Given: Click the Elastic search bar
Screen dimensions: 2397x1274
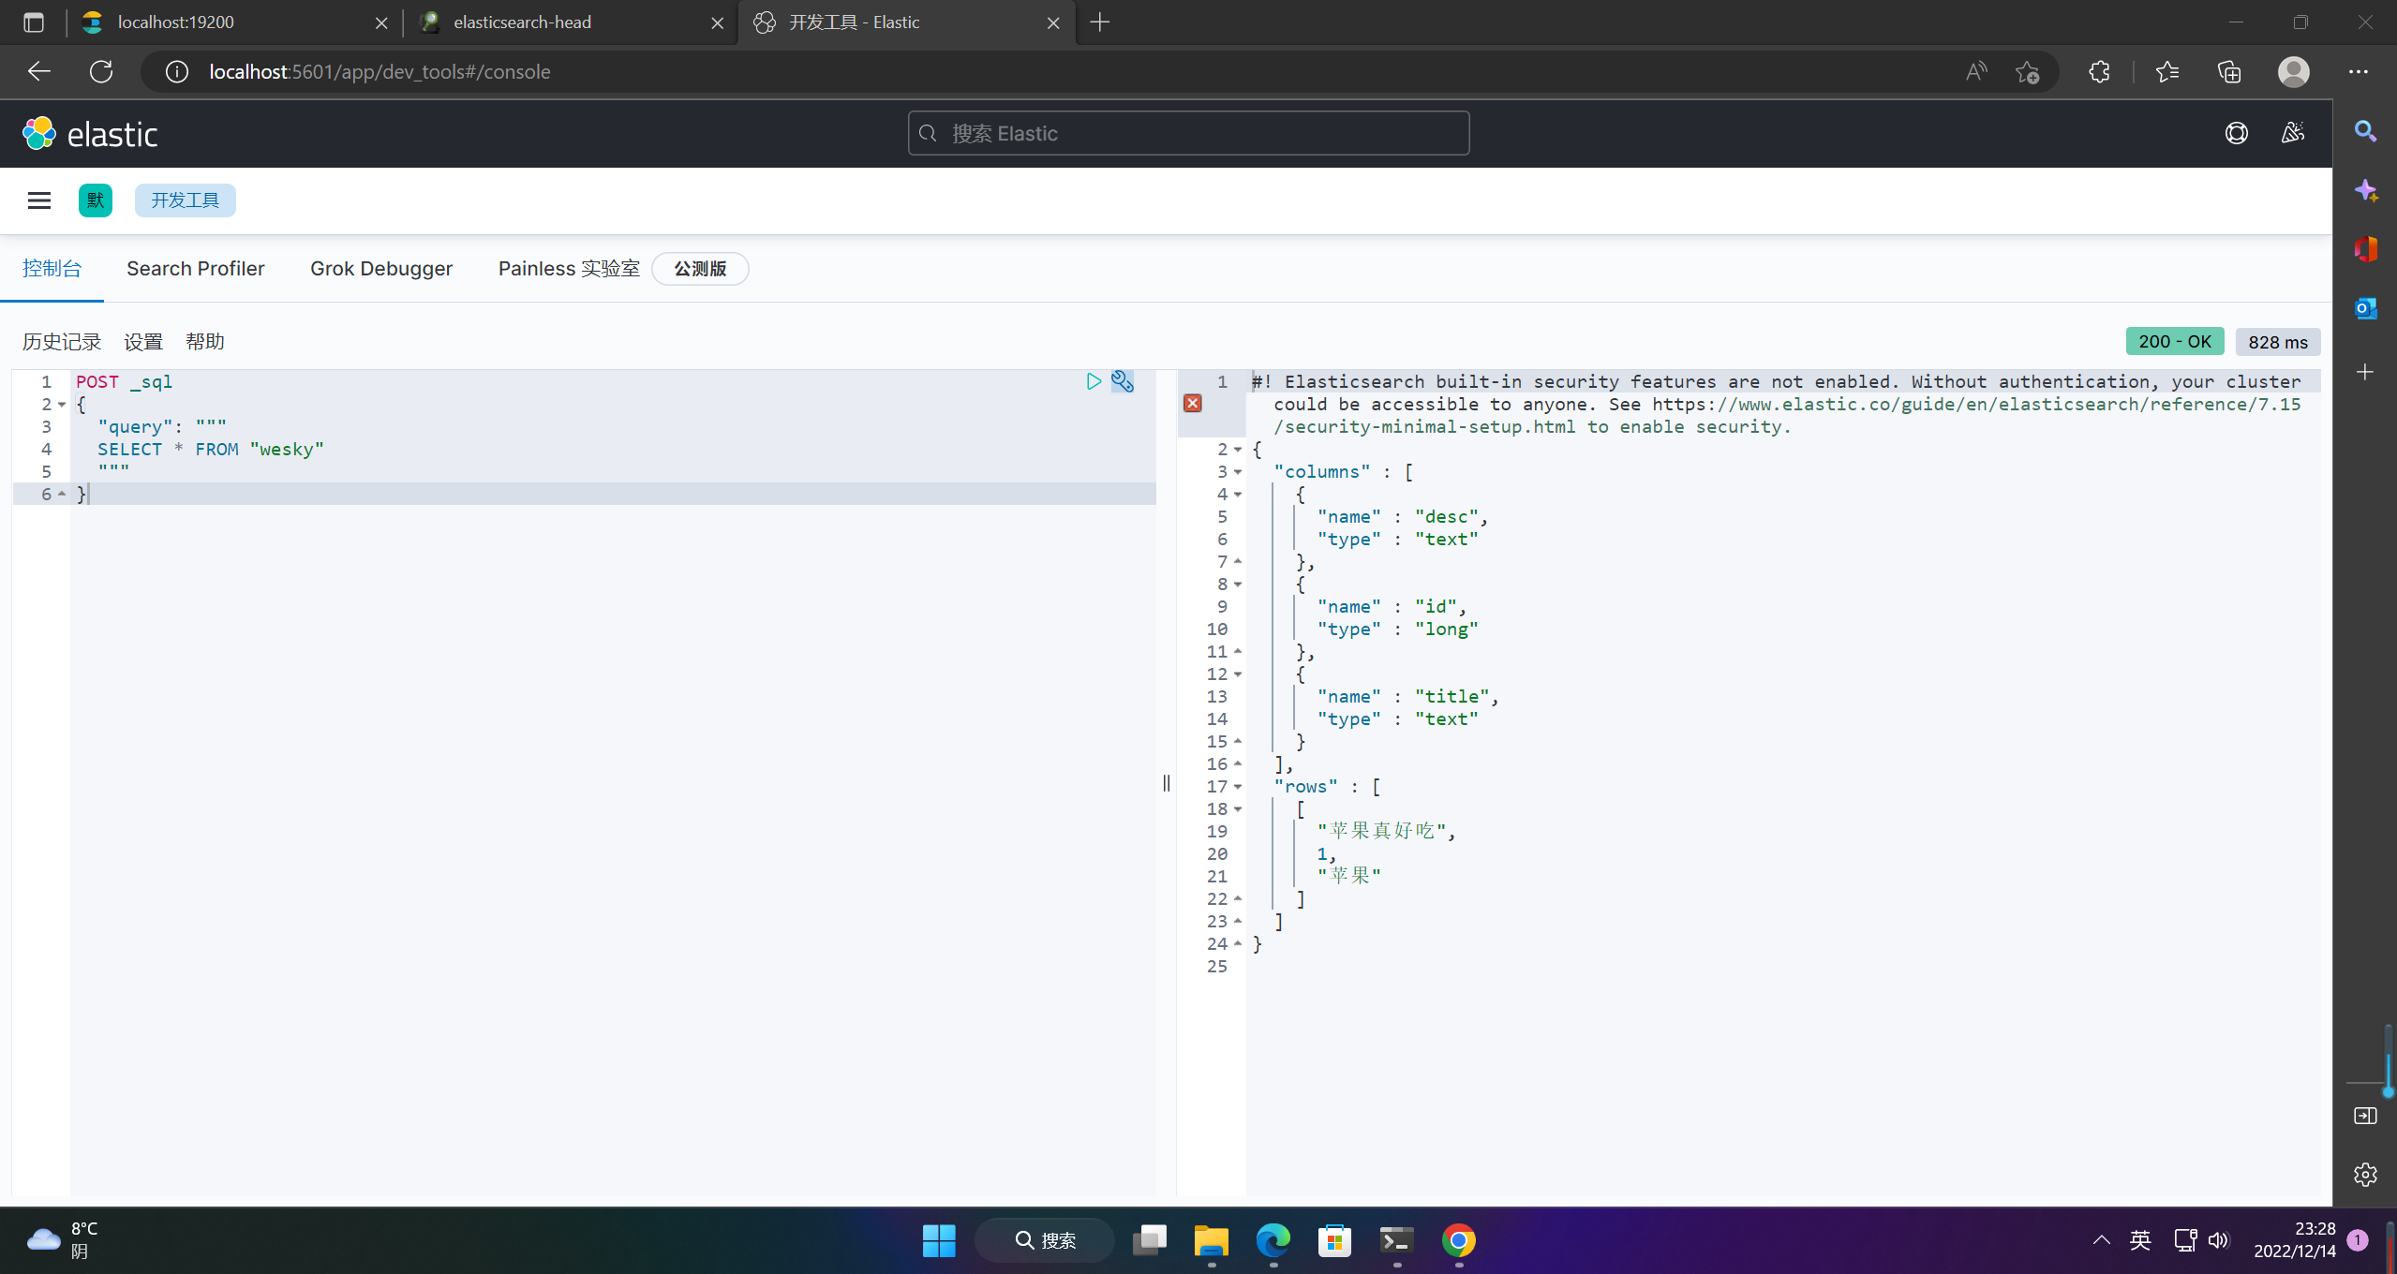Looking at the screenshot, I should point(1187,133).
